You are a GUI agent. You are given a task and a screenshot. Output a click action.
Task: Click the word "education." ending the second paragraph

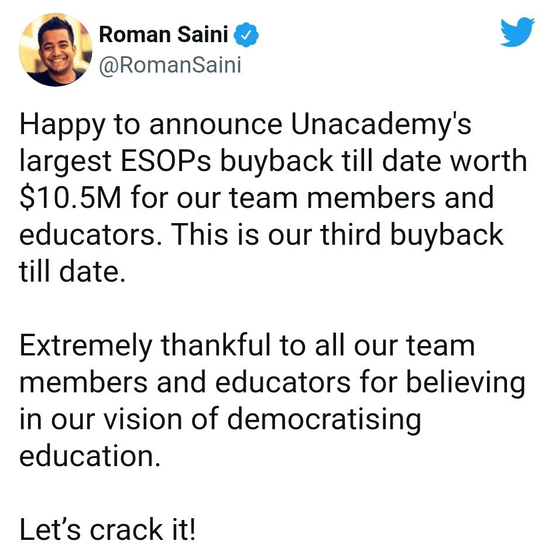click(x=90, y=456)
